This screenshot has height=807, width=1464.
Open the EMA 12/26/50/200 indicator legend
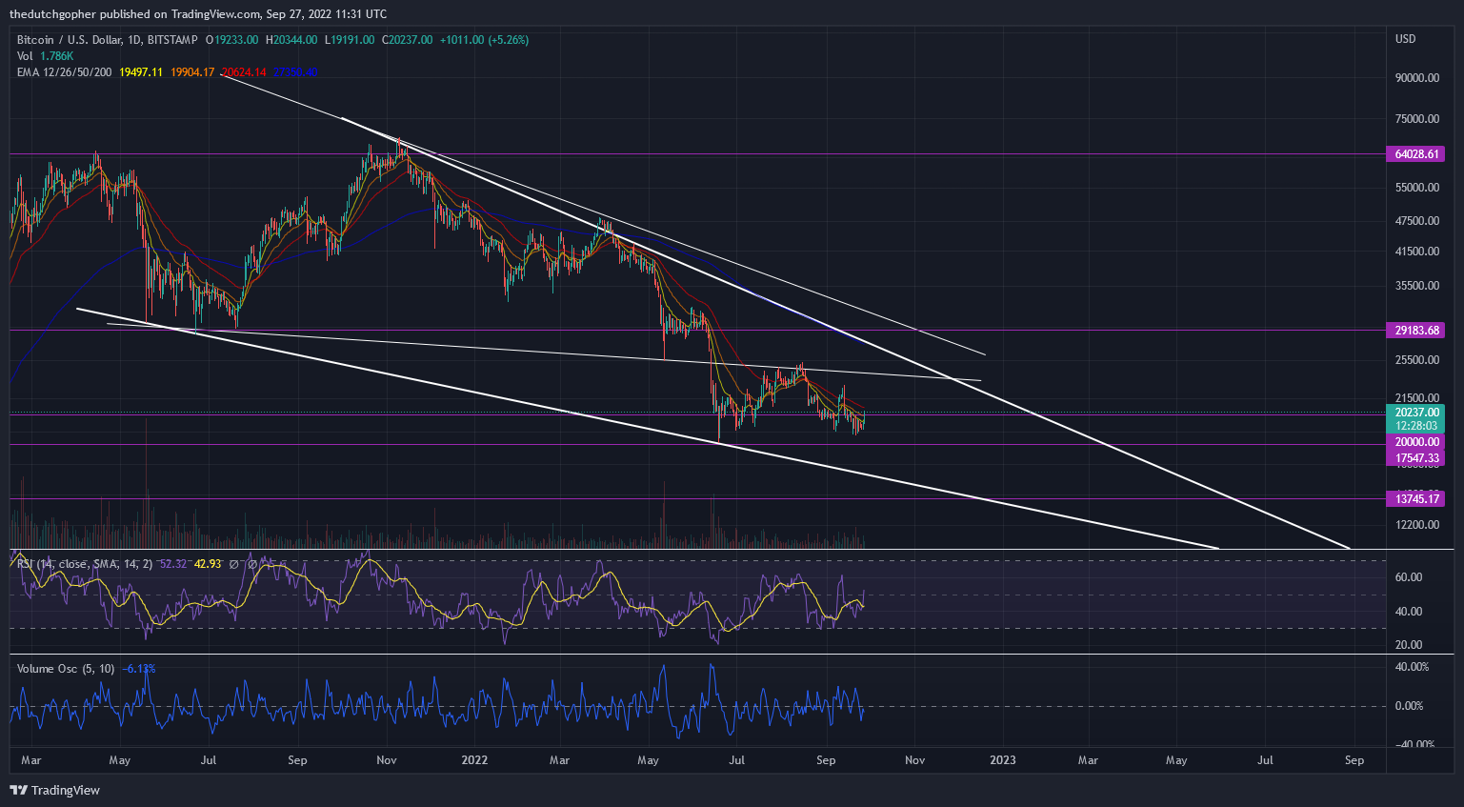(65, 72)
